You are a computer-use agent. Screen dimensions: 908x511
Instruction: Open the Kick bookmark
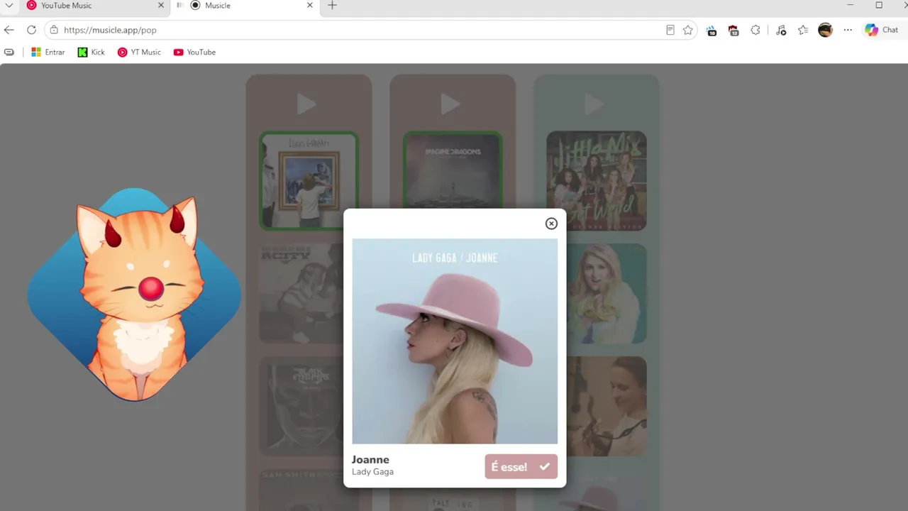point(92,53)
